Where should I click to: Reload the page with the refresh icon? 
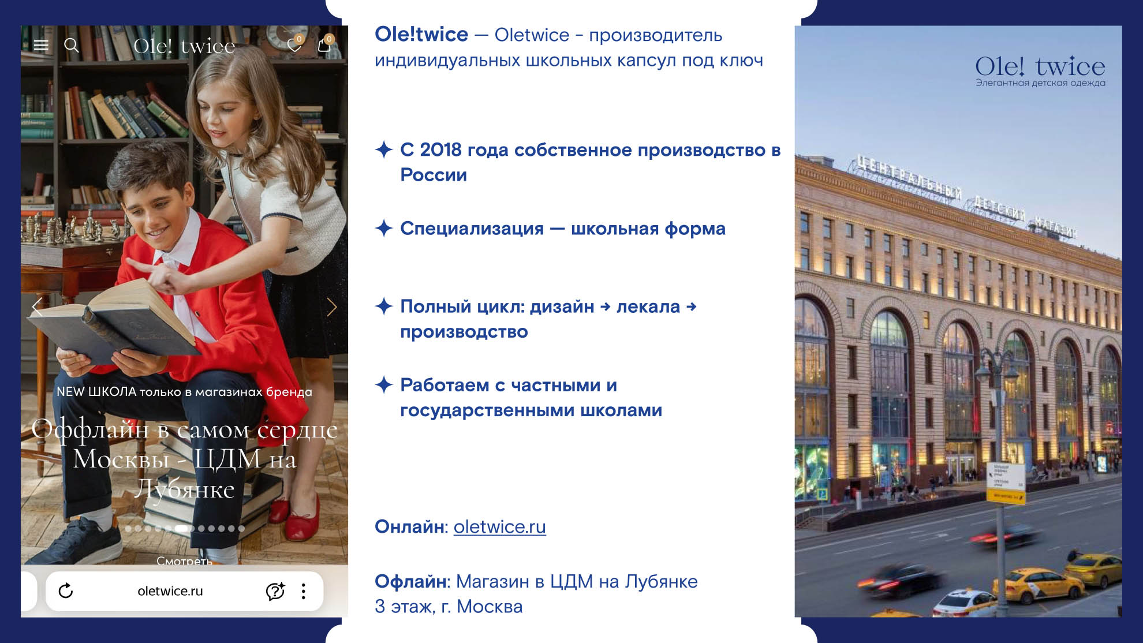[66, 590]
